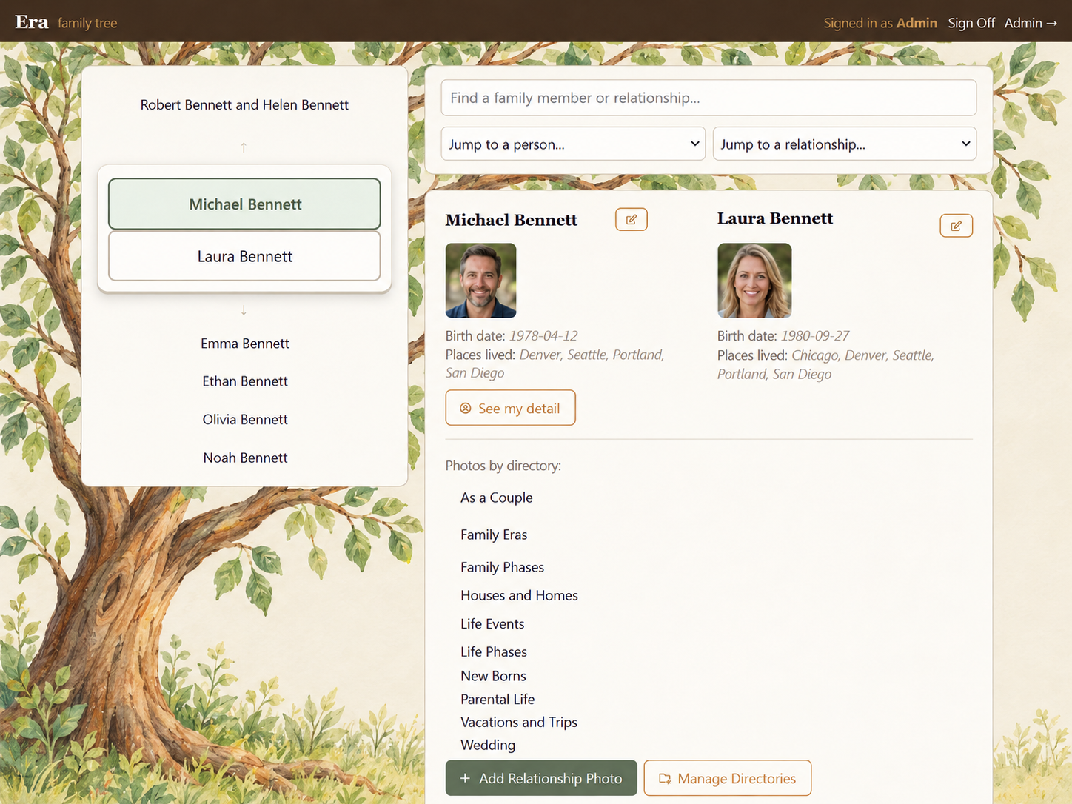
Task: Open the Jump to a relationship dropdown
Action: click(x=845, y=144)
